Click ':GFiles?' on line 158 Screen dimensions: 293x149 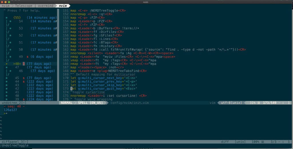click(107, 35)
